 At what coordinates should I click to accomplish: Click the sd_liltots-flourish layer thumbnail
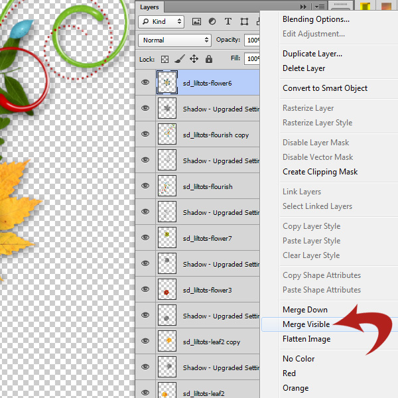167,186
